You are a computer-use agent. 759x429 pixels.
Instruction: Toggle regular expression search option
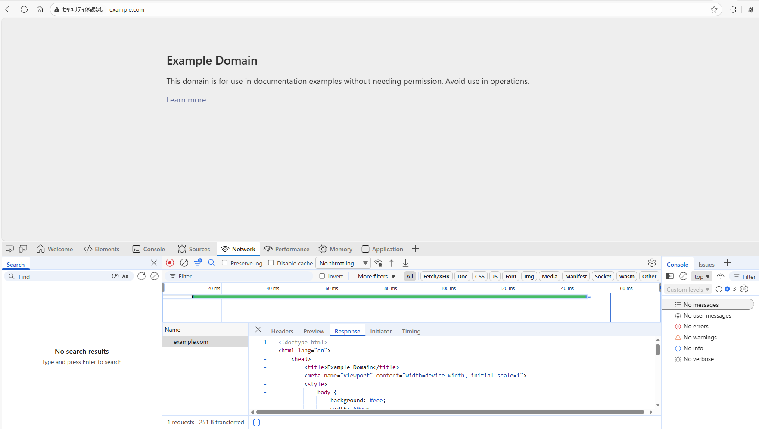(x=115, y=276)
